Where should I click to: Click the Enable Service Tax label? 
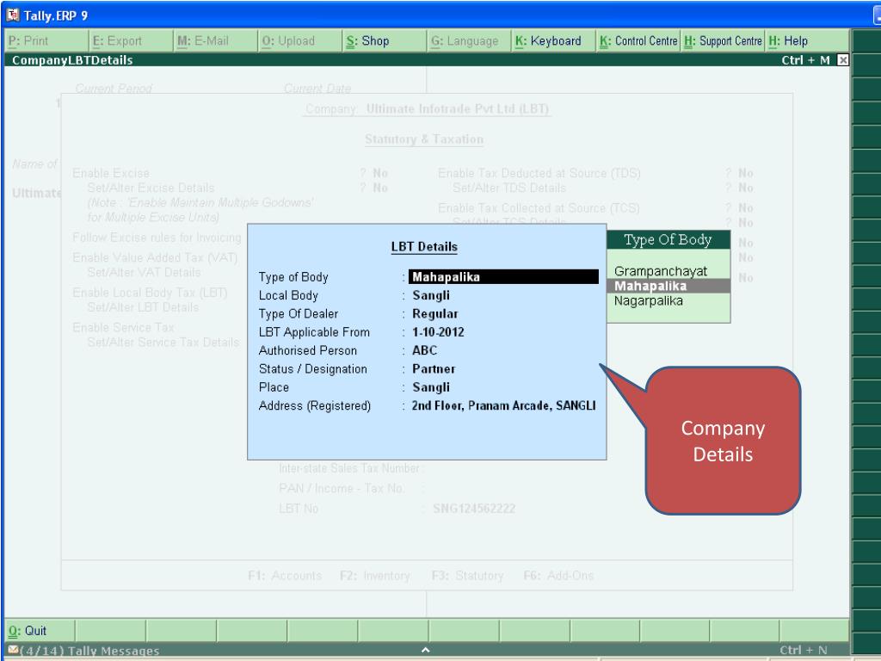(123, 328)
